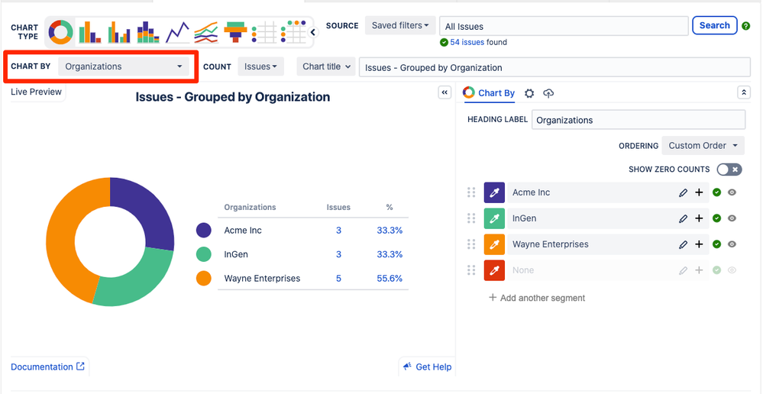Select the single line chart type

click(177, 33)
